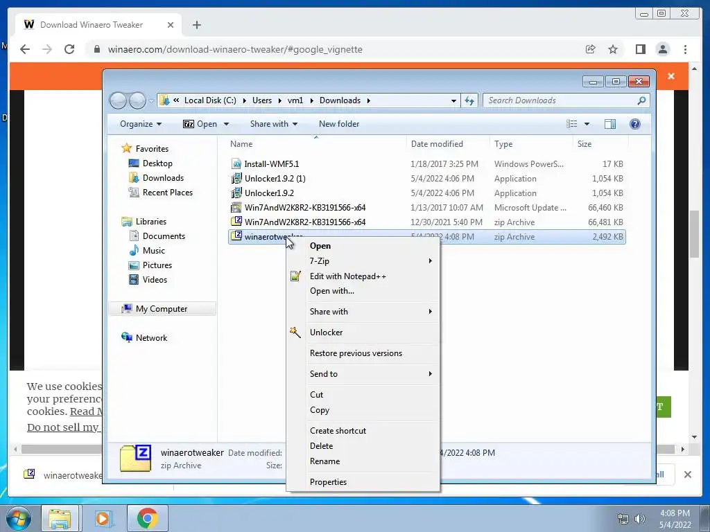
Task: Open Properties from context menu
Action: 363,482
